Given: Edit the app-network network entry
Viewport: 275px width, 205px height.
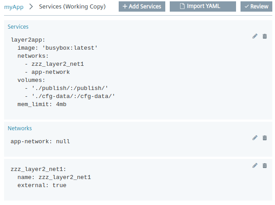Looking at the screenshot, I should point(255,138).
